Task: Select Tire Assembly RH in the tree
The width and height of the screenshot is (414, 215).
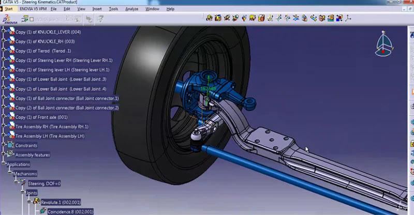Action: (52, 127)
